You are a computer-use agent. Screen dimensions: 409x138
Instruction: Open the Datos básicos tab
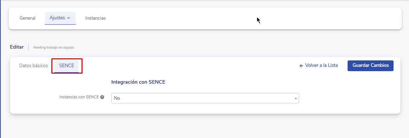(x=33, y=66)
